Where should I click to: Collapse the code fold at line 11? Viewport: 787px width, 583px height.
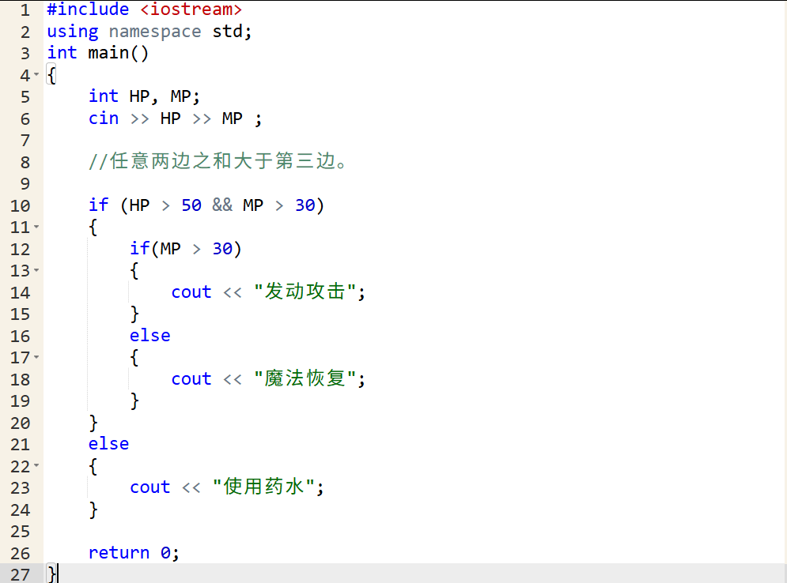click(36, 227)
